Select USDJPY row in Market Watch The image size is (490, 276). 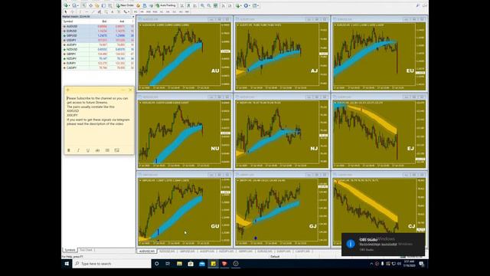click(98, 40)
